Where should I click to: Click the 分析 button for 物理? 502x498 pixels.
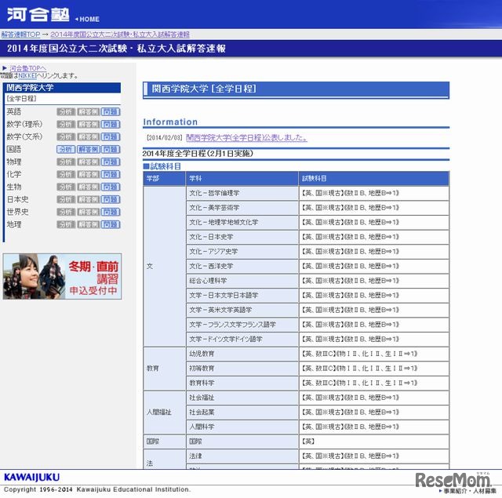coord(66,162)
